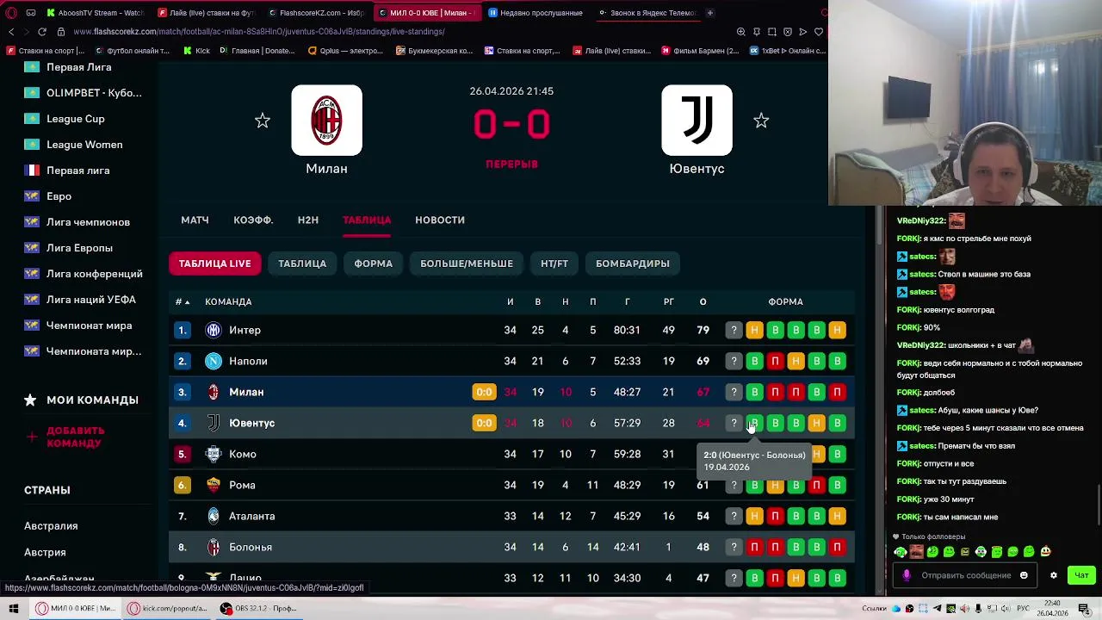Image resolution: width=1102 pixels, height=620 pixels.
Task: Open the Windows notification center icon
Action: click(x=1086, y=609)
